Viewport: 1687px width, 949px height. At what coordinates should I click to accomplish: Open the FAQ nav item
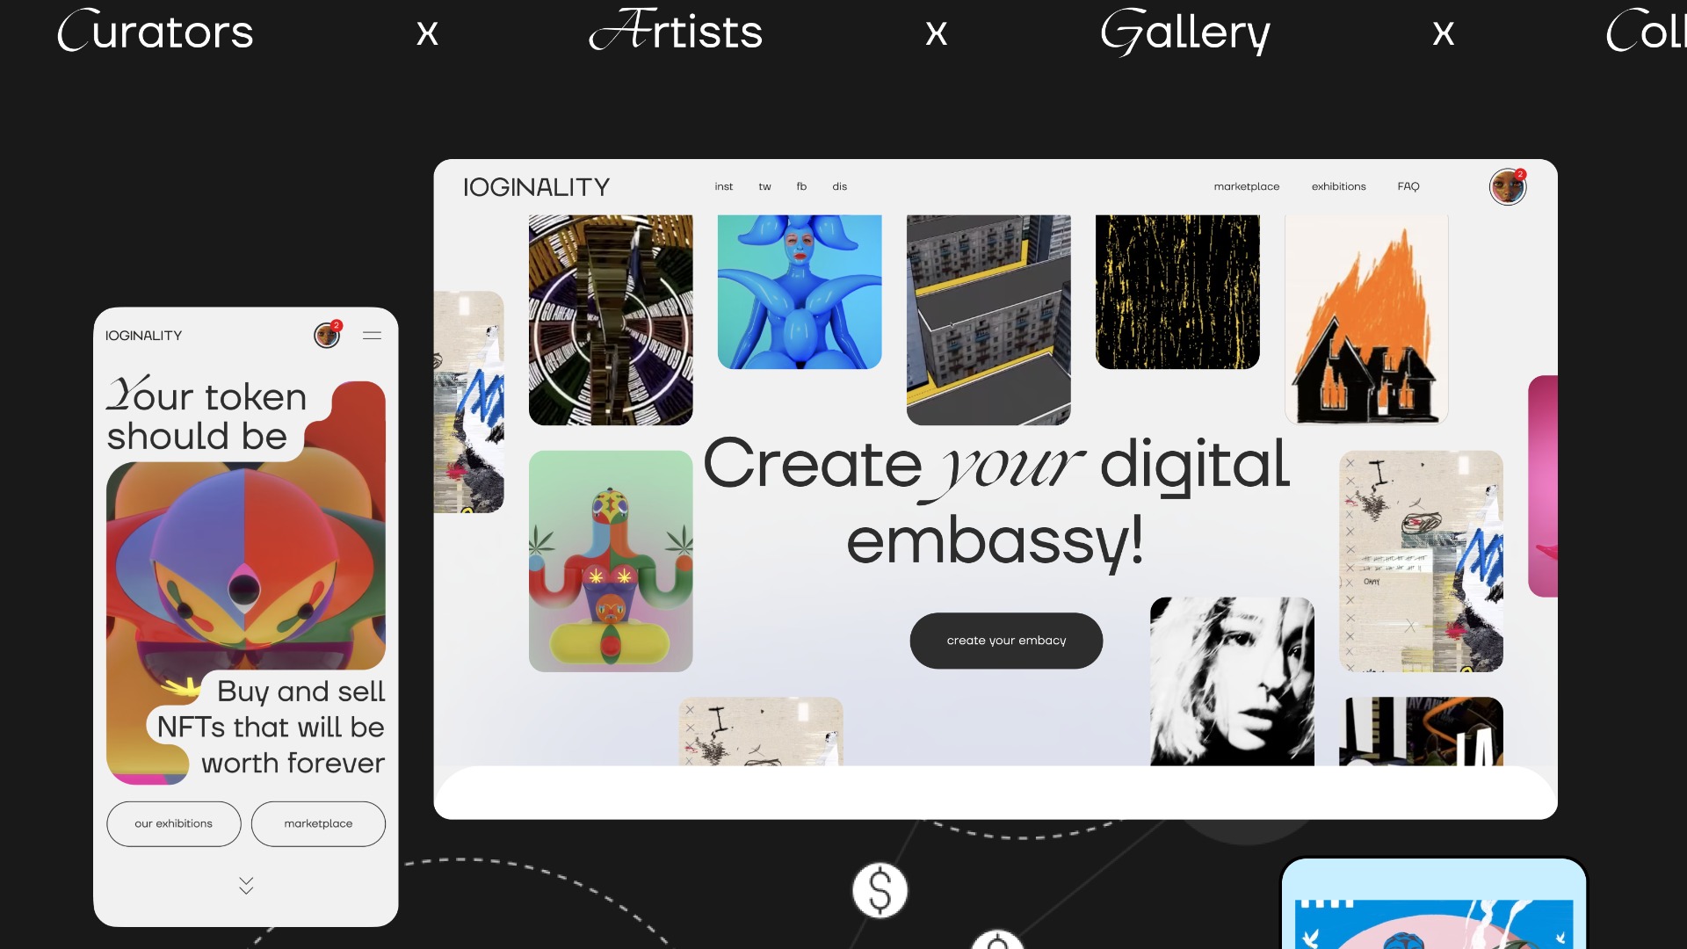[x=1408, y=186]
